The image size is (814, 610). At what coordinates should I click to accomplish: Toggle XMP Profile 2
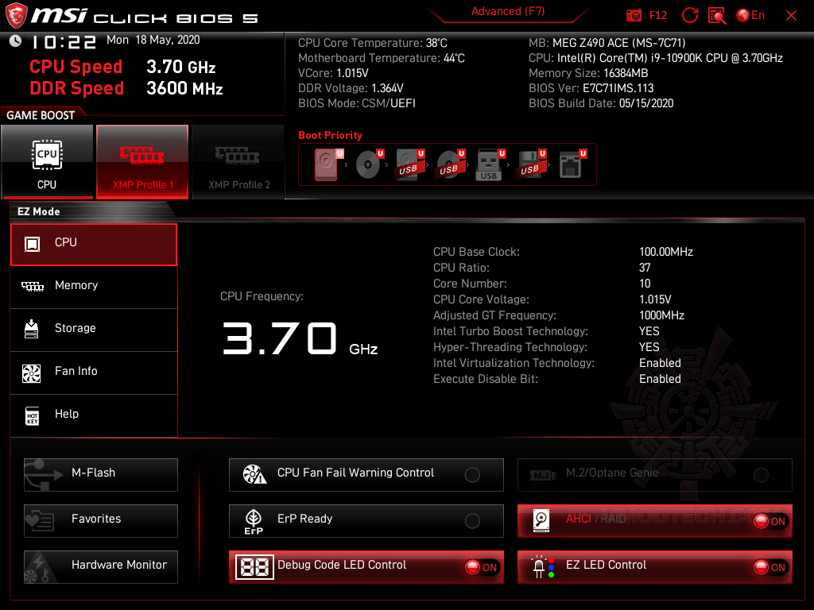coord(238,162)
